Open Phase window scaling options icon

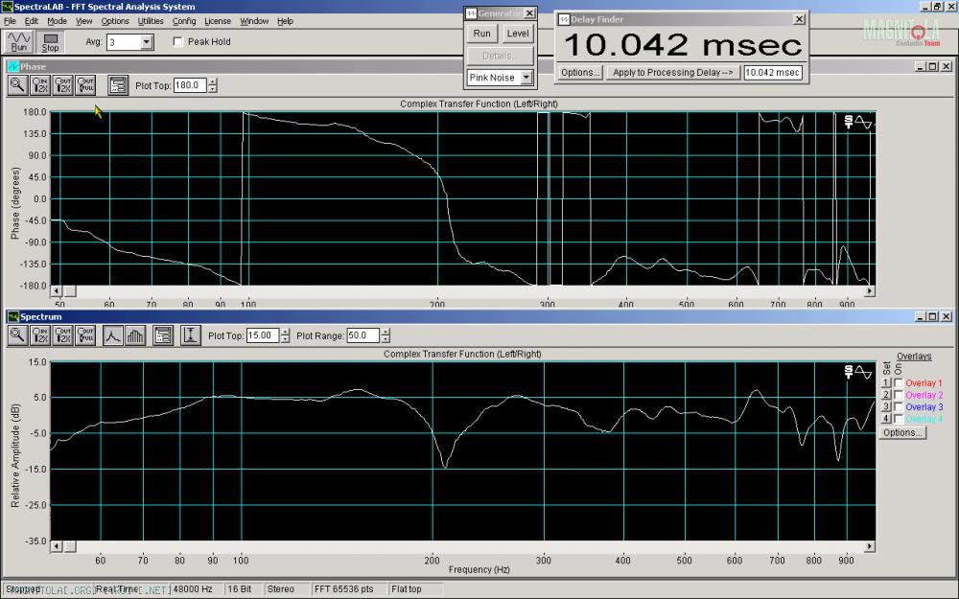tap(117, 85)
